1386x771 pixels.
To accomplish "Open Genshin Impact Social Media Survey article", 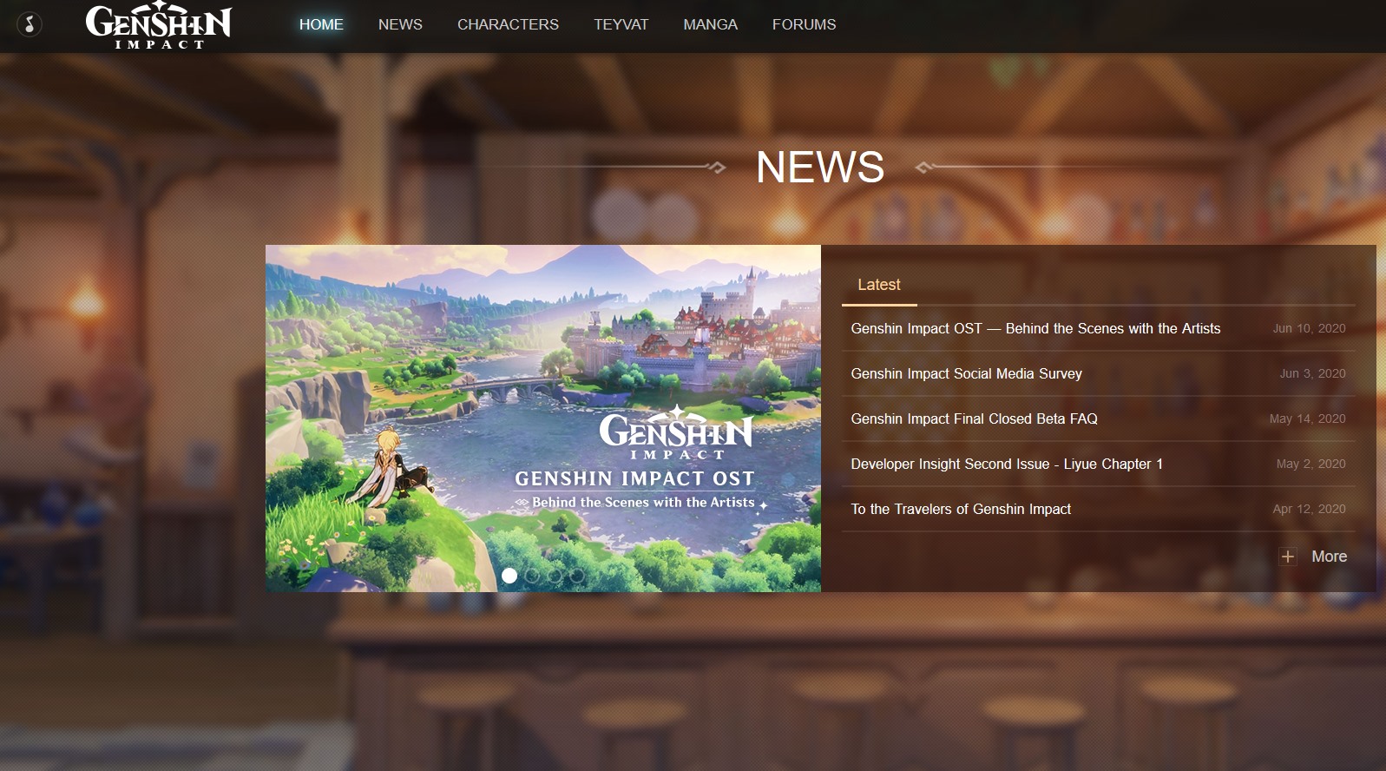I will (x=966, y=373).
